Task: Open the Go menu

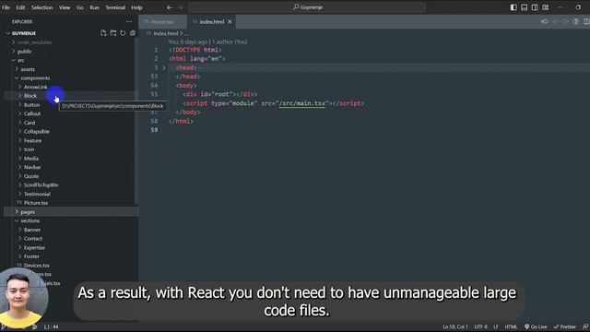Action: click(x=80, y=7)
